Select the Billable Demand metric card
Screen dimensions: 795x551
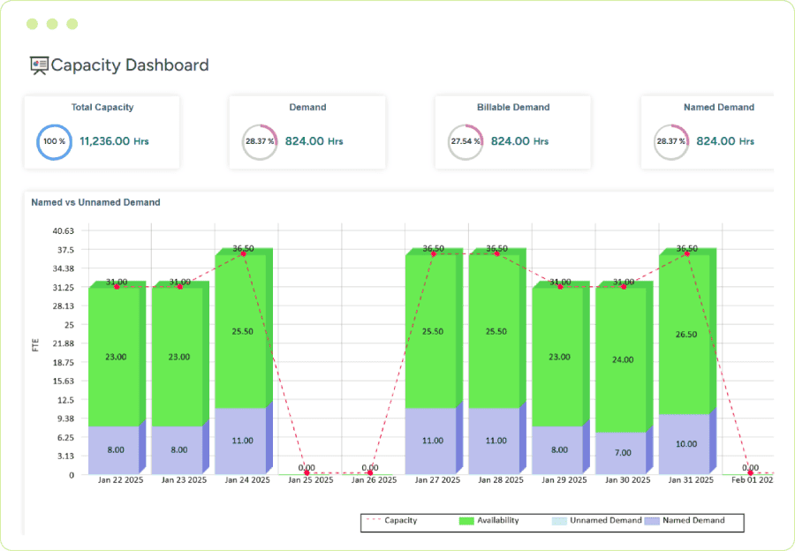tap(513, 132)
